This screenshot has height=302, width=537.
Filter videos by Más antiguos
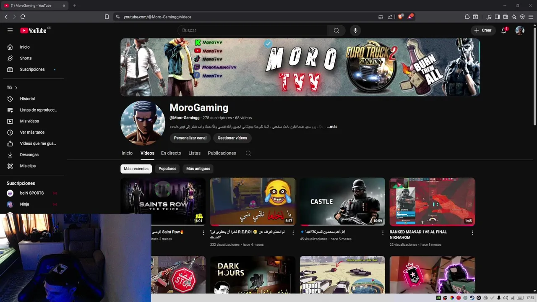198,169
